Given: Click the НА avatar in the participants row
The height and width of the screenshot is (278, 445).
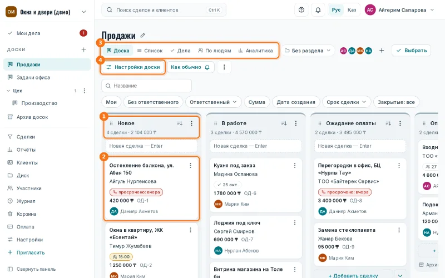Looking at the screenshot, I should [x=368, y=51].
